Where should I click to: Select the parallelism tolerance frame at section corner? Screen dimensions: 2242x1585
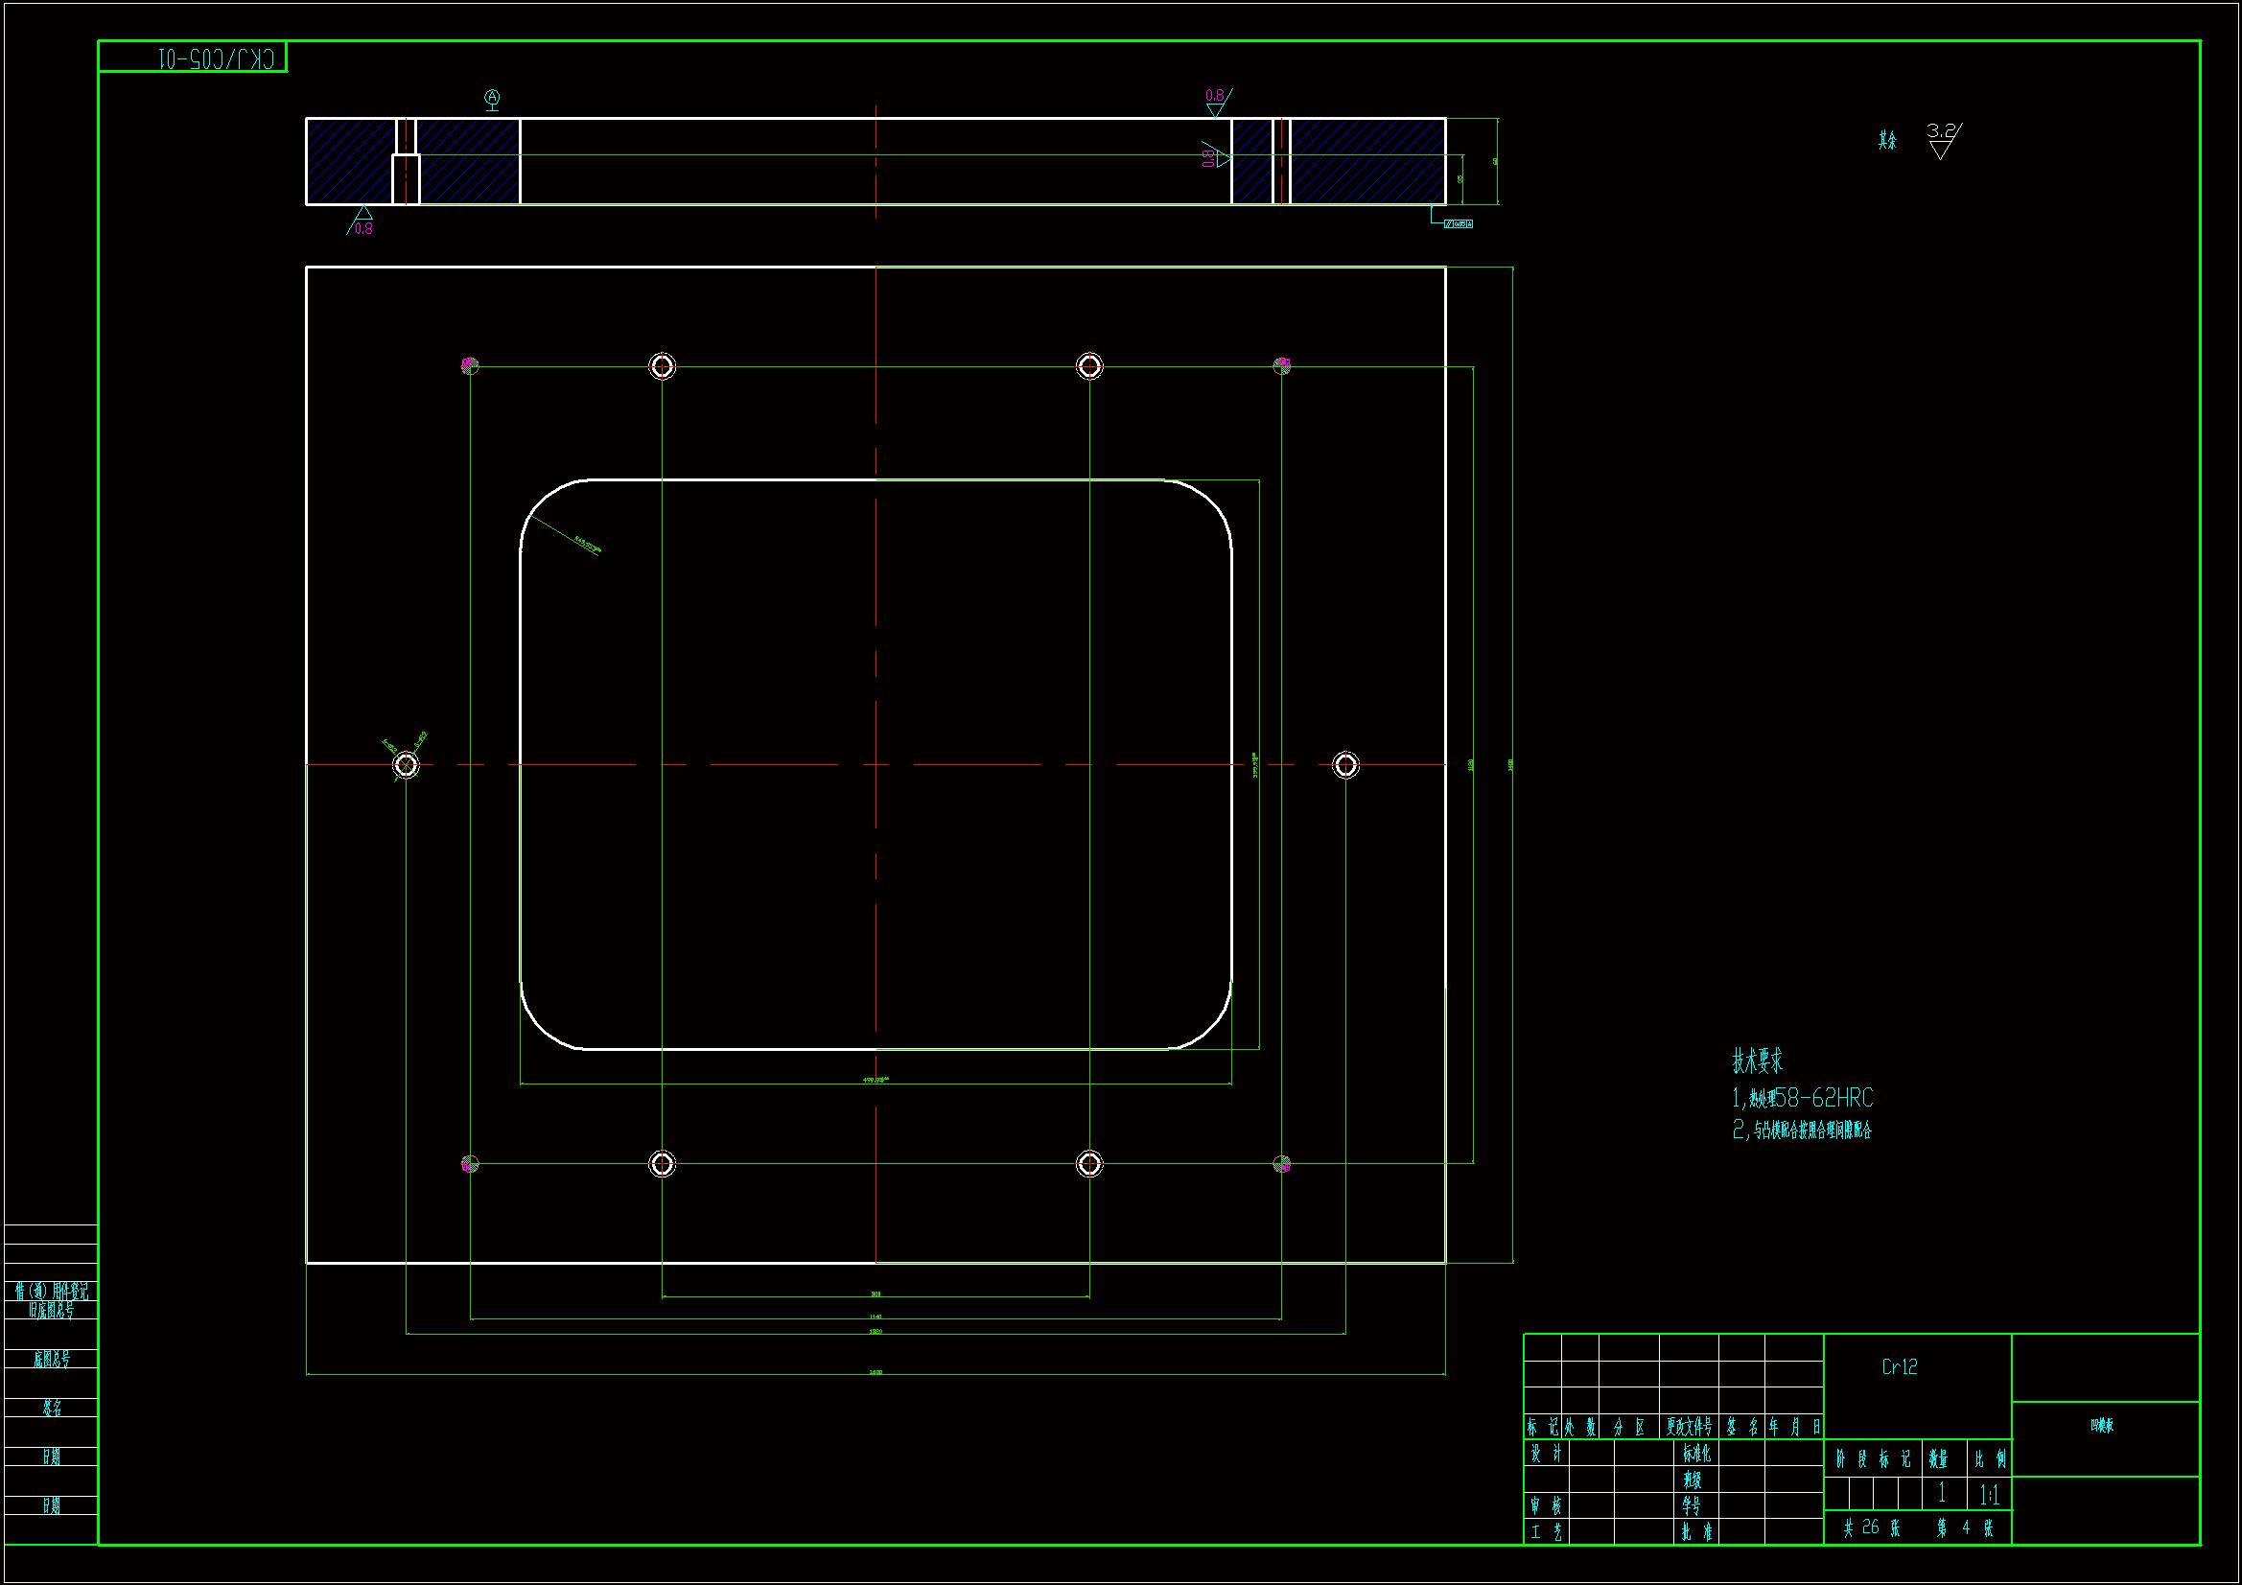point(1458,223)
